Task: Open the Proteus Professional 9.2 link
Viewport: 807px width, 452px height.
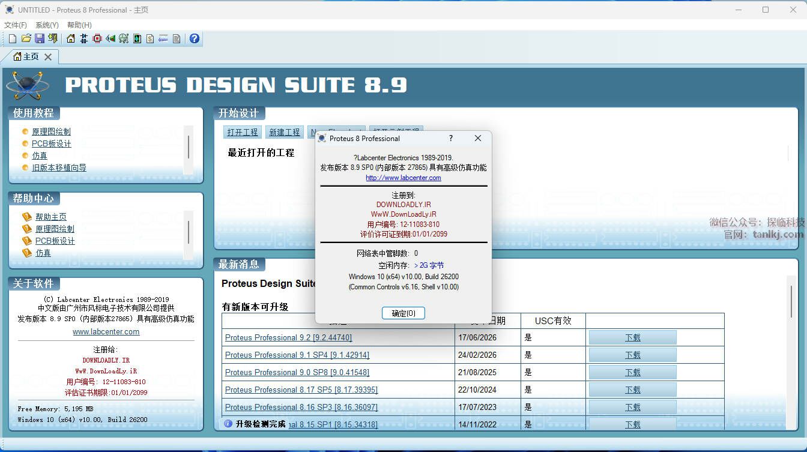Action: pos(289,337)
